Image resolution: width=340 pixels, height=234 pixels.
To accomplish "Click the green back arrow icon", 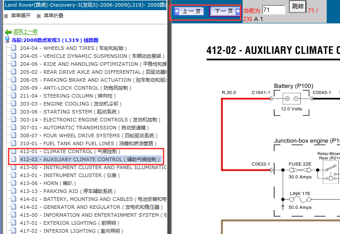I will [8, 32].
